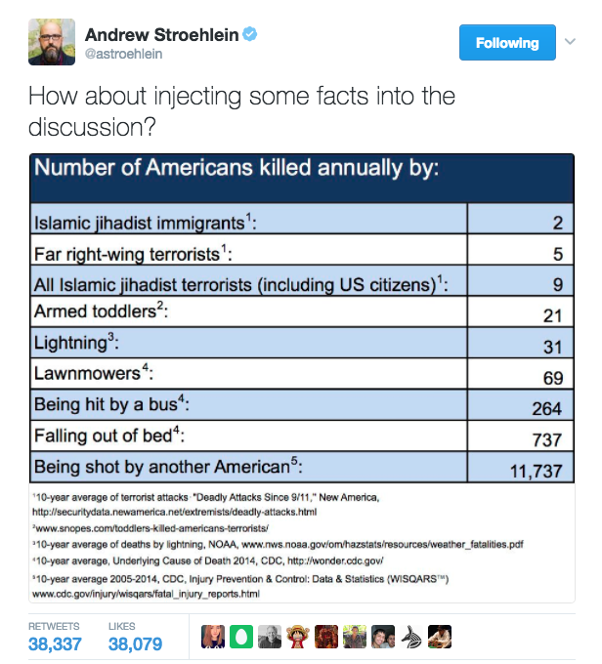The height and width of the screenshot is (664, 602).
Task: Click the tweet text about injecting facts
Action: (x=241, y=112)
